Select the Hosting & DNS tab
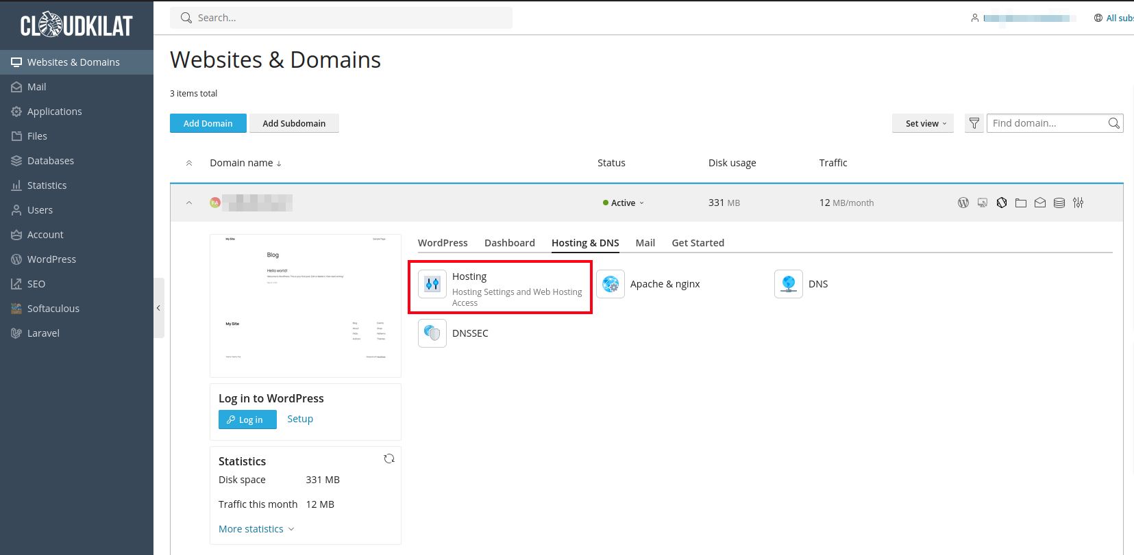This screenshot has height=555, width=1134. coord(585,243)
